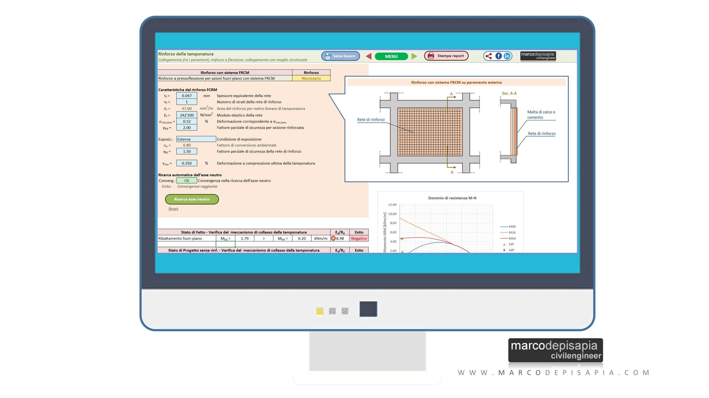Viewport: 709px width, 398px height.
Task: Click the Converg. OK cell
Action: click(x=187, y=181)
